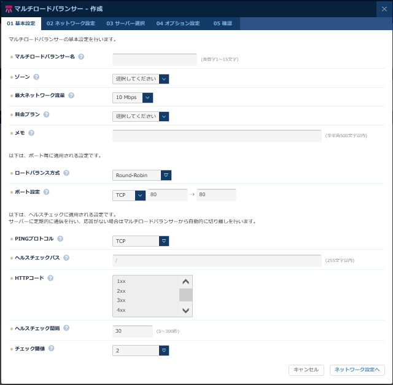Click help icon next to メモ
This screenshot has width=393, height=385.
click(x=31, y=133)
